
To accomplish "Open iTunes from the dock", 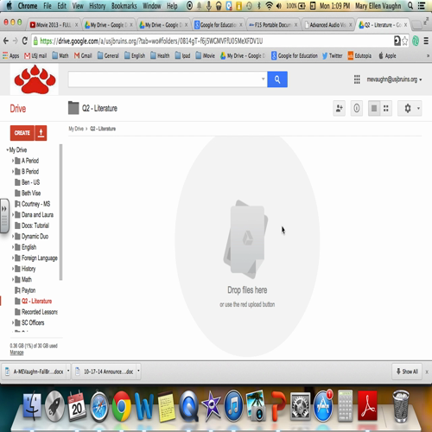I will [234, 406].
